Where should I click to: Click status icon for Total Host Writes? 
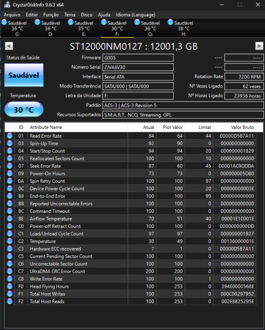(10, 294)
